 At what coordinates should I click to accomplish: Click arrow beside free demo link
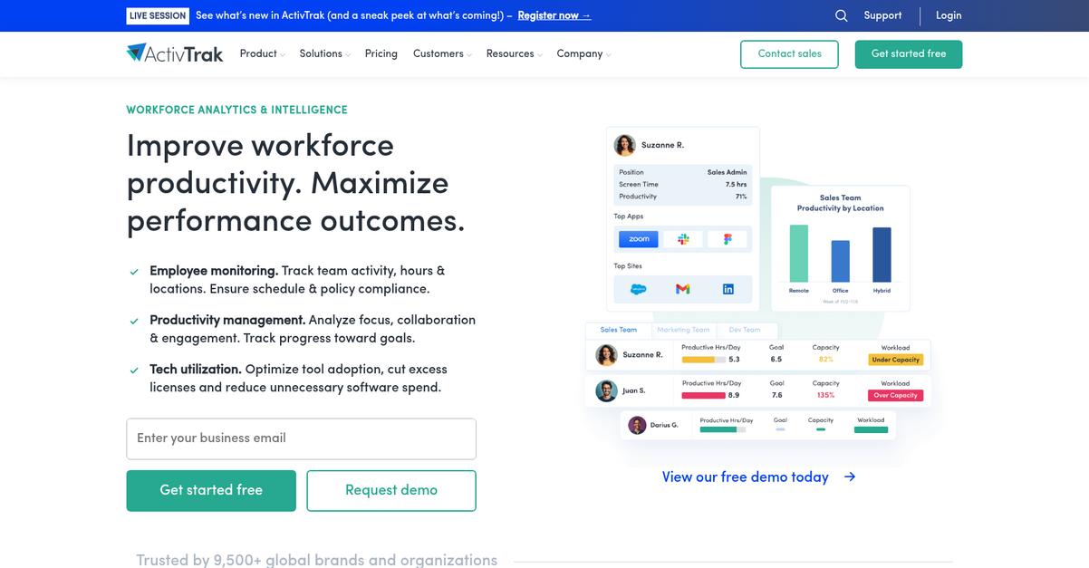(849, 477)
